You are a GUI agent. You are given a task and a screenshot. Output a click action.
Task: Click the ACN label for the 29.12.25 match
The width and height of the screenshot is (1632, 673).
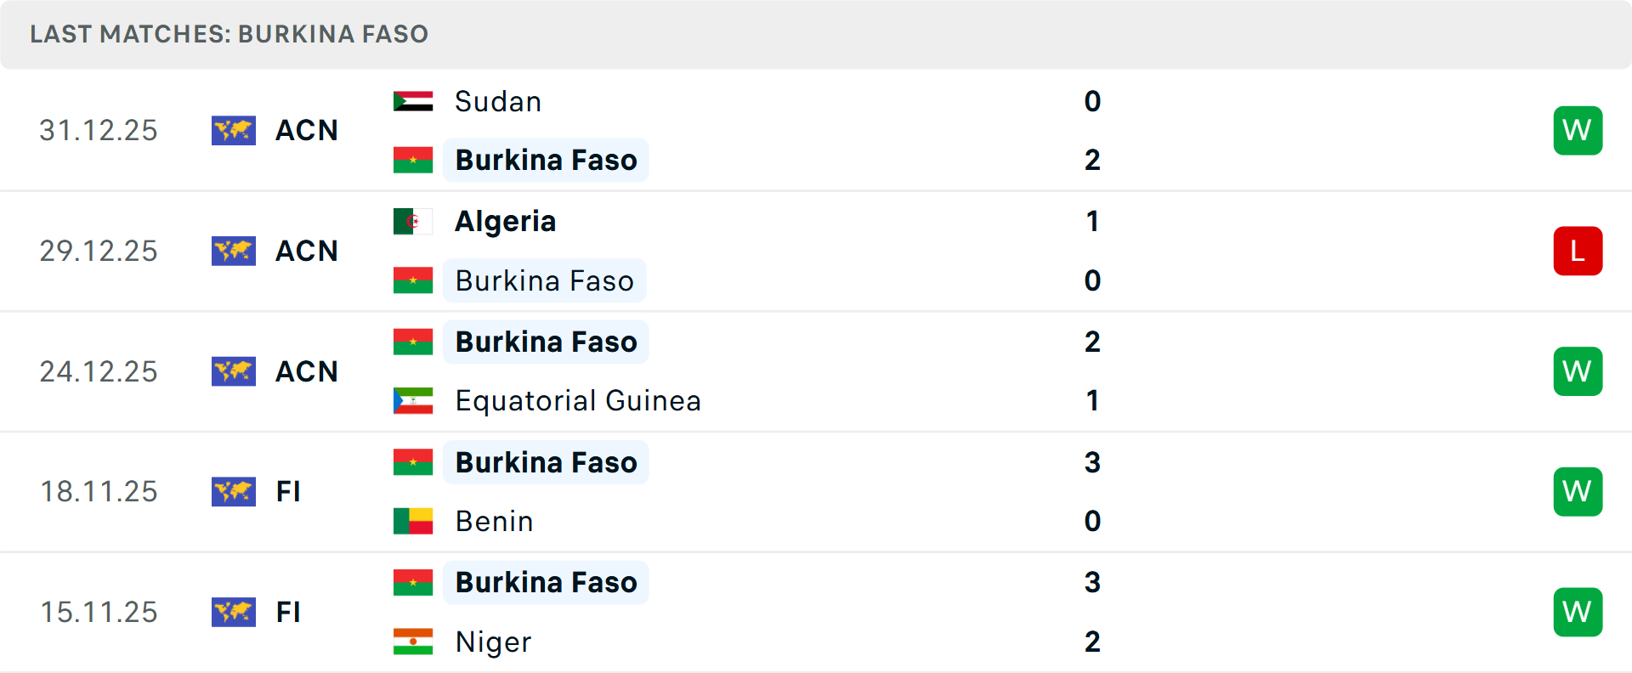coord(307,251)
